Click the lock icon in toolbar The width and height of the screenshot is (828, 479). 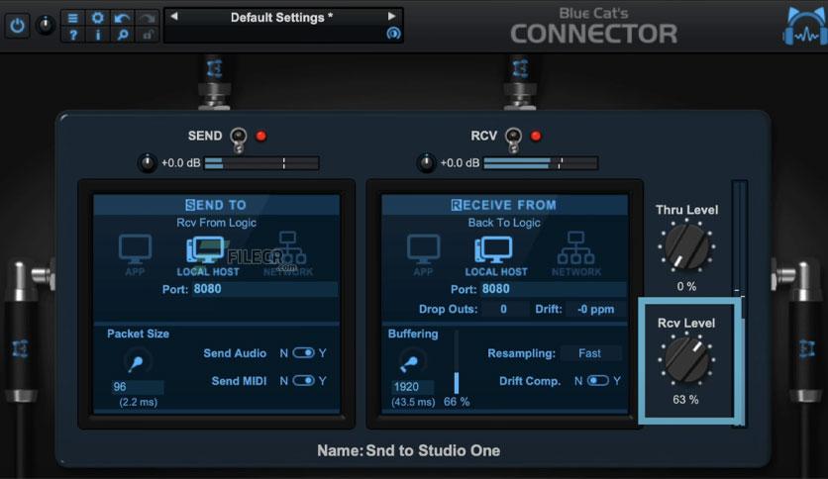(148, 35)
